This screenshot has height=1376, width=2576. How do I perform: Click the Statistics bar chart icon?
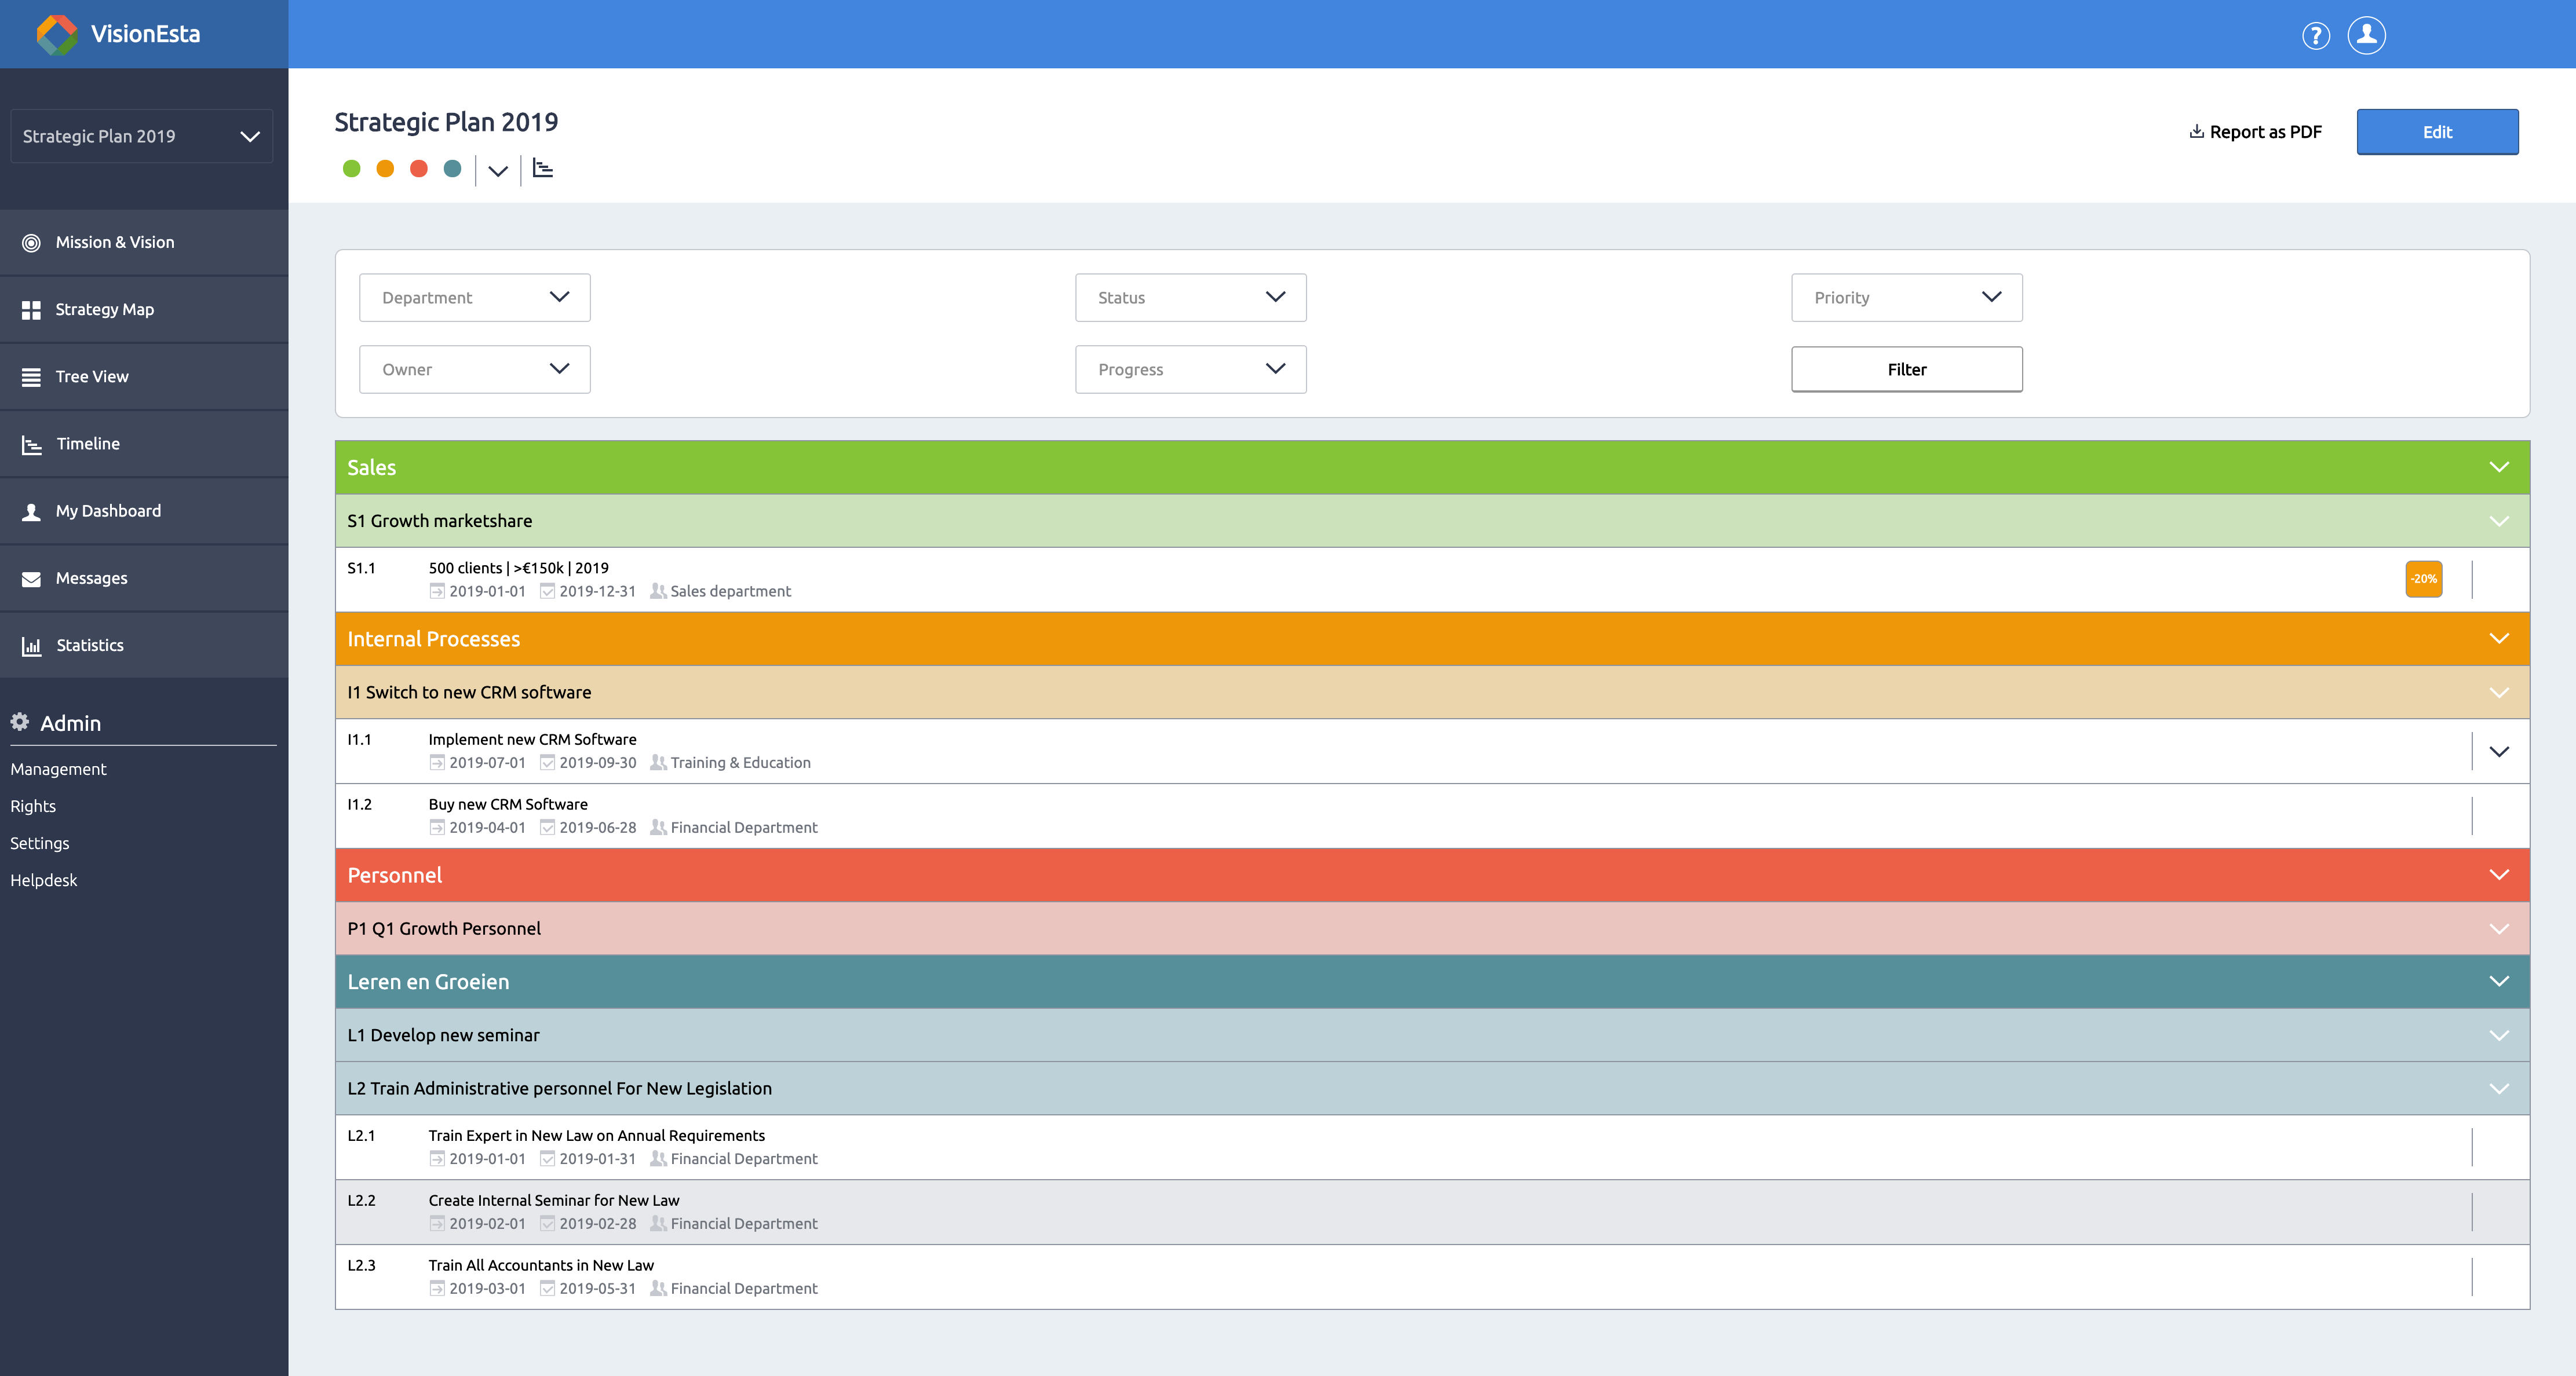coord(31,646)
